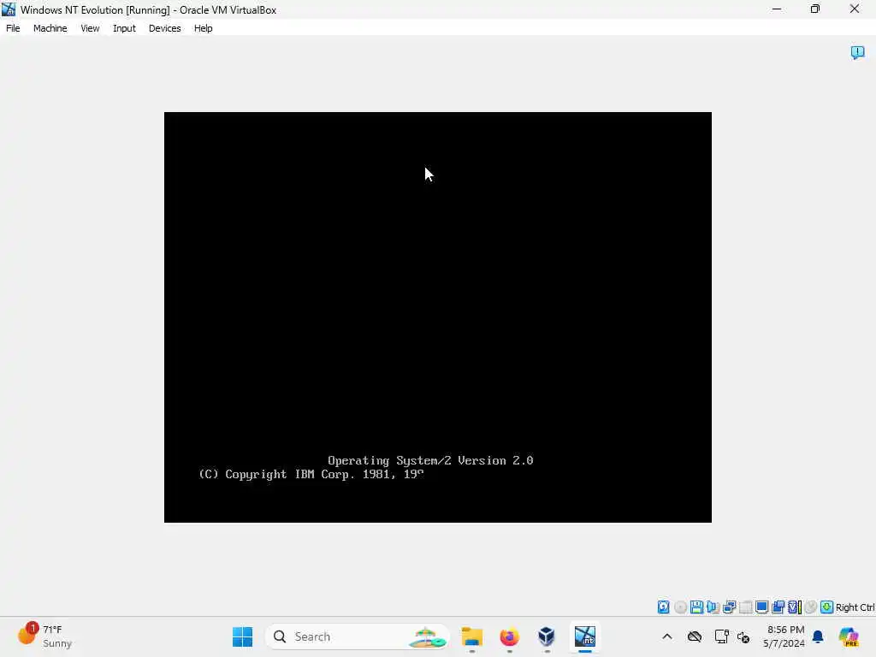Click the OneDrive cloud tray icon

pyautogui.click(x=695, y=636)
